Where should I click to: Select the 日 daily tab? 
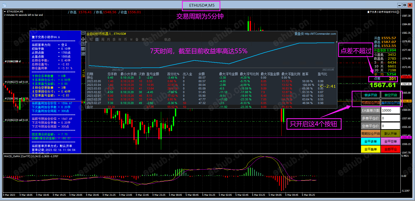coord(97,39)
